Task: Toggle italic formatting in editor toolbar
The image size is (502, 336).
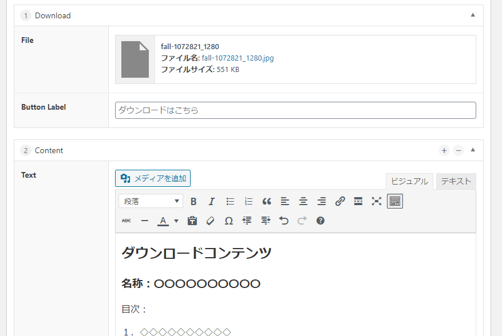Action: (x=211, y=201)
